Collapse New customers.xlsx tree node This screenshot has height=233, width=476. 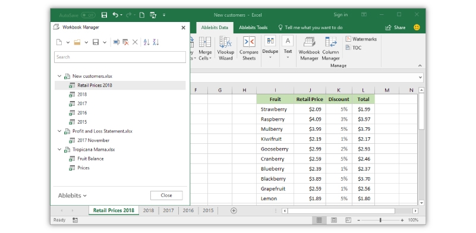pyautogui.click(x=59, y=76)
